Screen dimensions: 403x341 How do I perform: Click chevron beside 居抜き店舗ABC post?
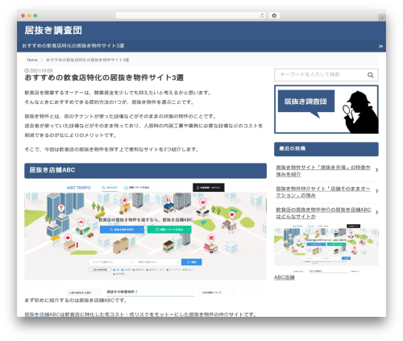377,212
